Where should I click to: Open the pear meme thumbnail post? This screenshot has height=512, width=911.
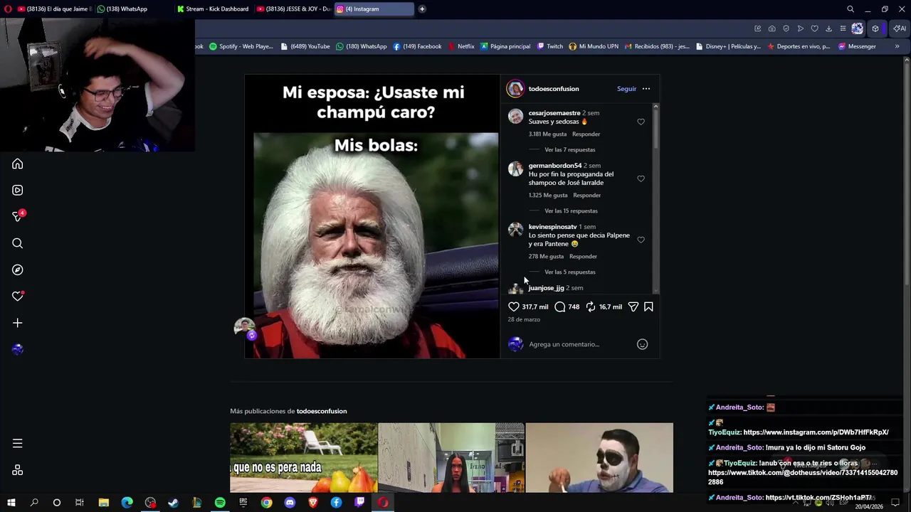pyautogui.click(x=304, y=457)
